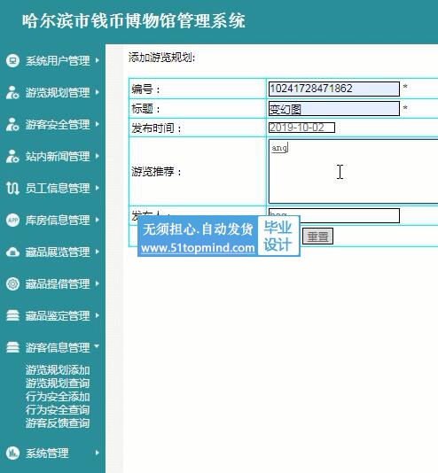Click the 游览规划管理 person-gear icon

[12, 93]
